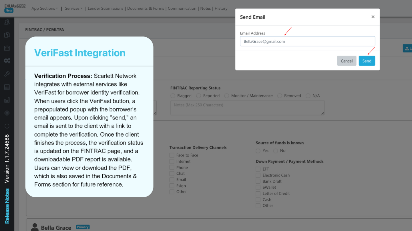Select the wrench tools icon
This screenshot has width=412, height=231.
tap(7, 74)
